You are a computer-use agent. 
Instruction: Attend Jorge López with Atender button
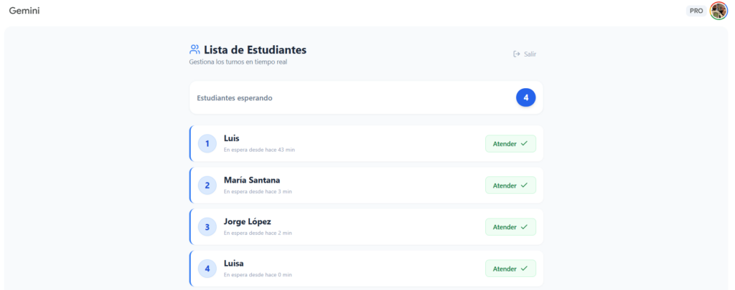(510, 227)
